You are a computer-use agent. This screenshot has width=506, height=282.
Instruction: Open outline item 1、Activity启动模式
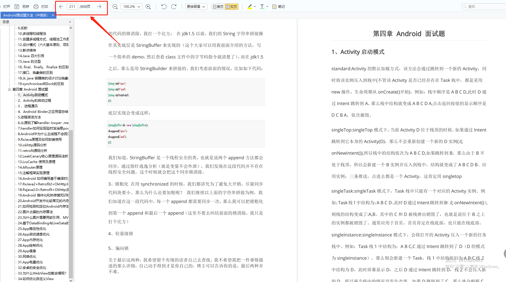coord(33,95)
